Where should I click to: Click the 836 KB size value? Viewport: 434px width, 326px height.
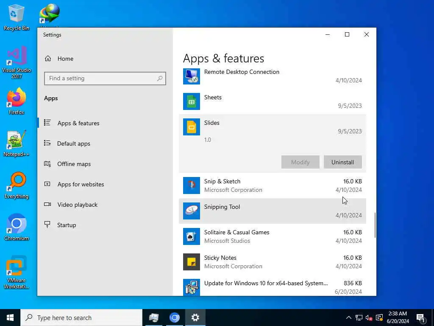tap(353, 283)
